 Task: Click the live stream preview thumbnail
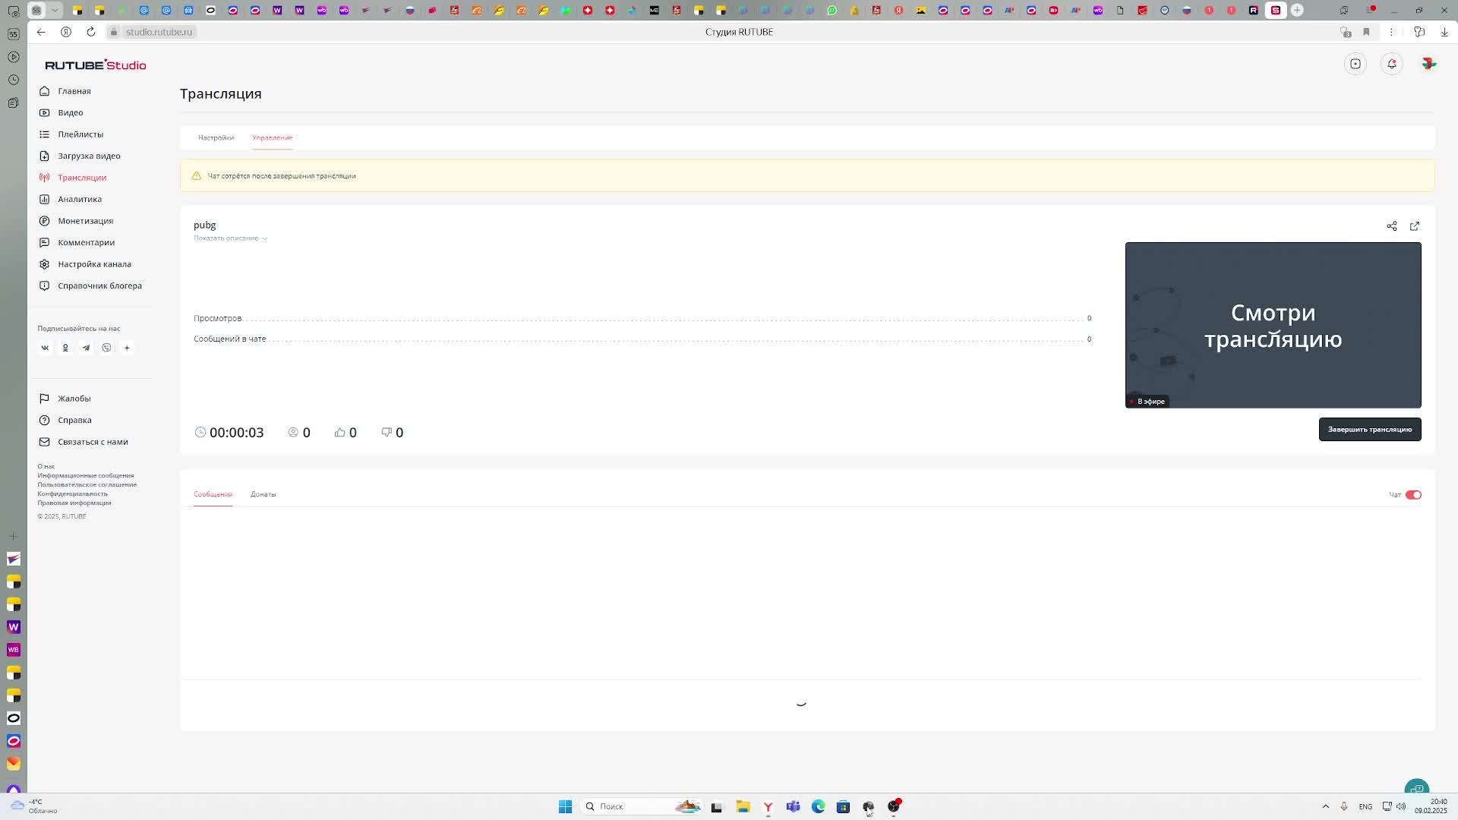(x=1273, y=325)
